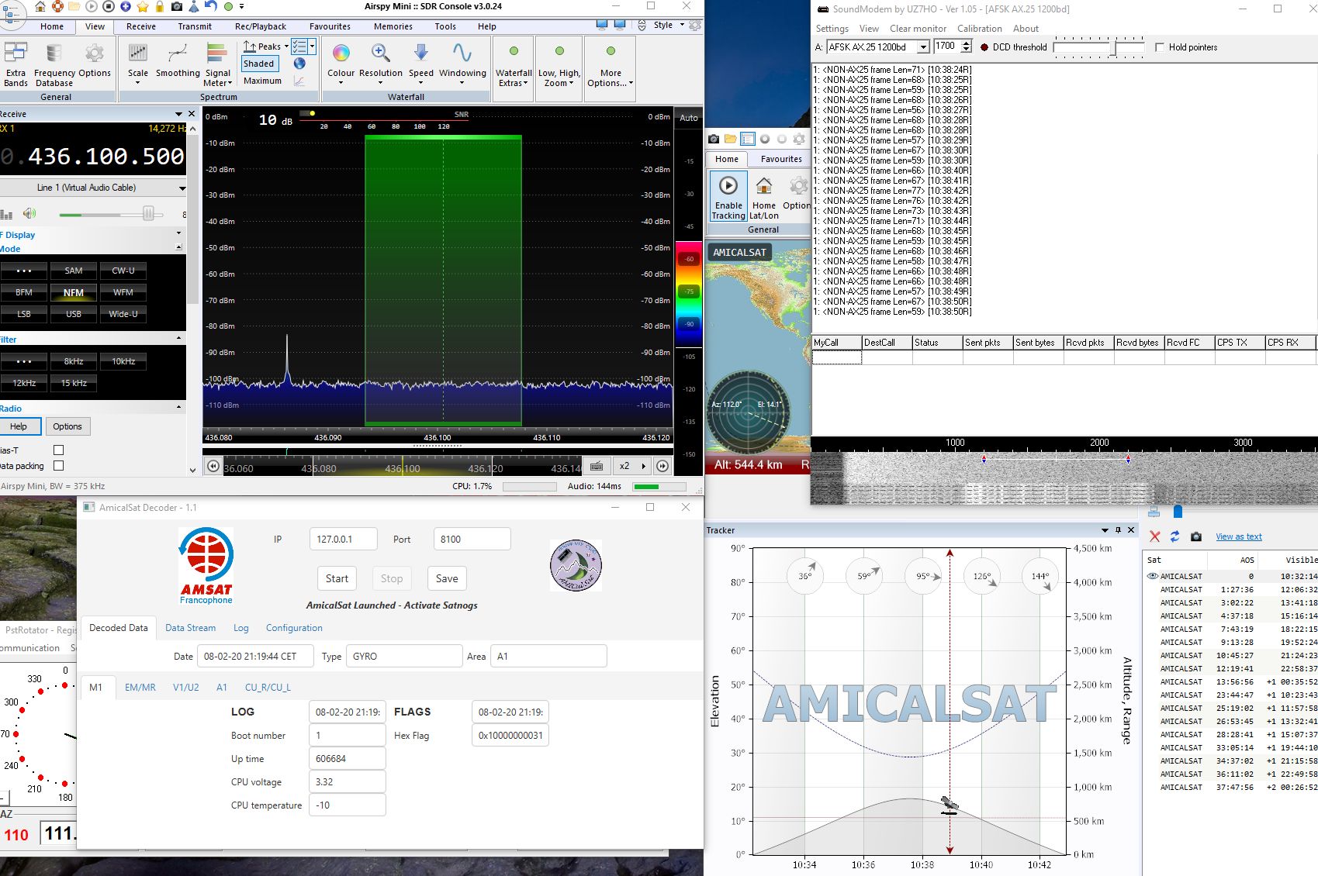
Task: Click the camera snapshot icon in Tracker panel
Action: [x=1196, y=536]
